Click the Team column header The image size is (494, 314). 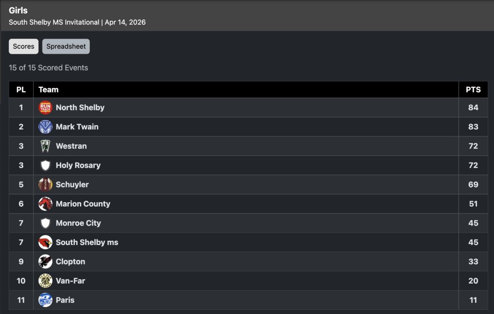pos(49,90)
